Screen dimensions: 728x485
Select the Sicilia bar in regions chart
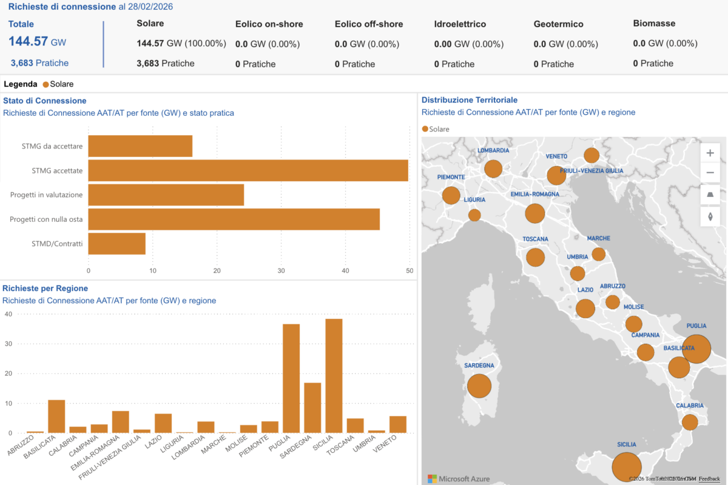[334, 376]
